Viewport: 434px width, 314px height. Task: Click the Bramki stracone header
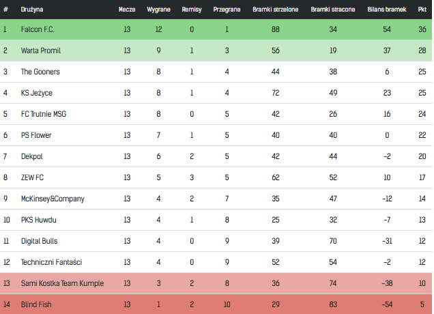[333, 10]
